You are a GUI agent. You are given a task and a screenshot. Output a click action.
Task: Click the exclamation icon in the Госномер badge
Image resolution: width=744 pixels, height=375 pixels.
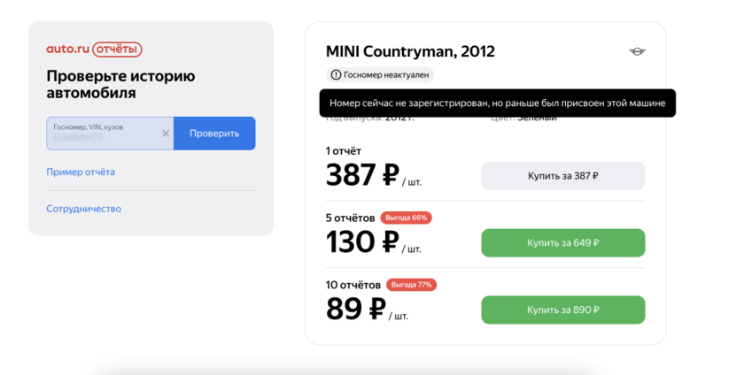pos(336,75)
